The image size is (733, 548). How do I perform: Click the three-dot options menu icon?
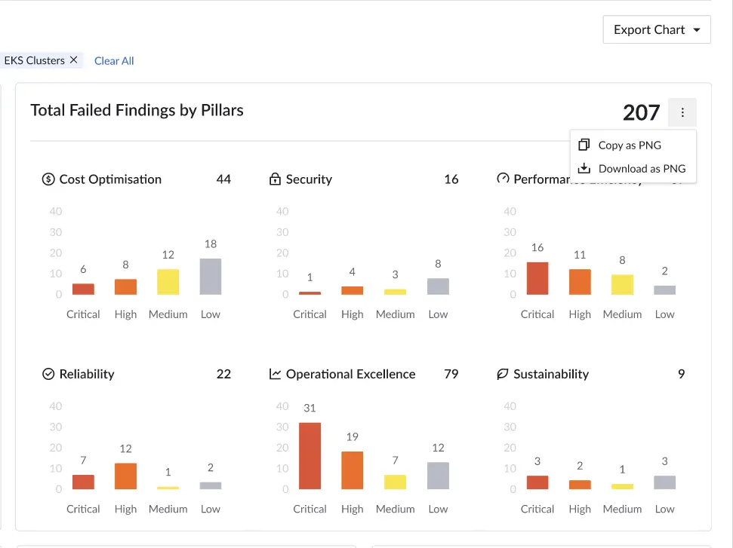pos(682,112)
